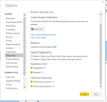Go to Updates options

click(x=9, y=48)
